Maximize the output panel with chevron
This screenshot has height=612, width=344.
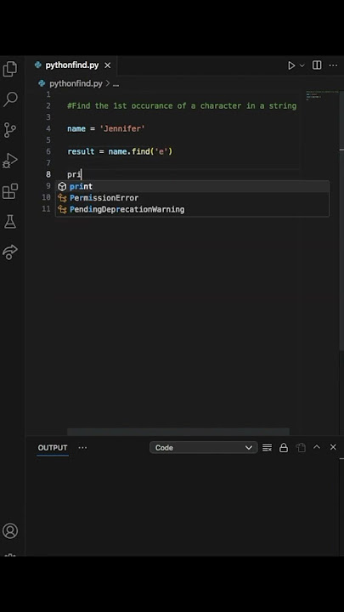317,447
